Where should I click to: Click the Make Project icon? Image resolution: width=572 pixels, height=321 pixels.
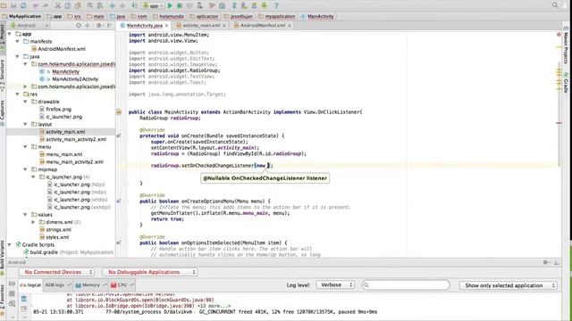point(135,5)
